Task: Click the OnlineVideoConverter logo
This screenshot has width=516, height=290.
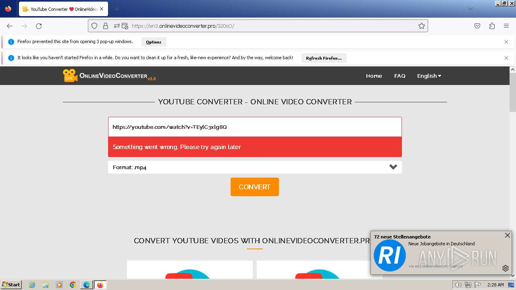Action: point(109,75)
